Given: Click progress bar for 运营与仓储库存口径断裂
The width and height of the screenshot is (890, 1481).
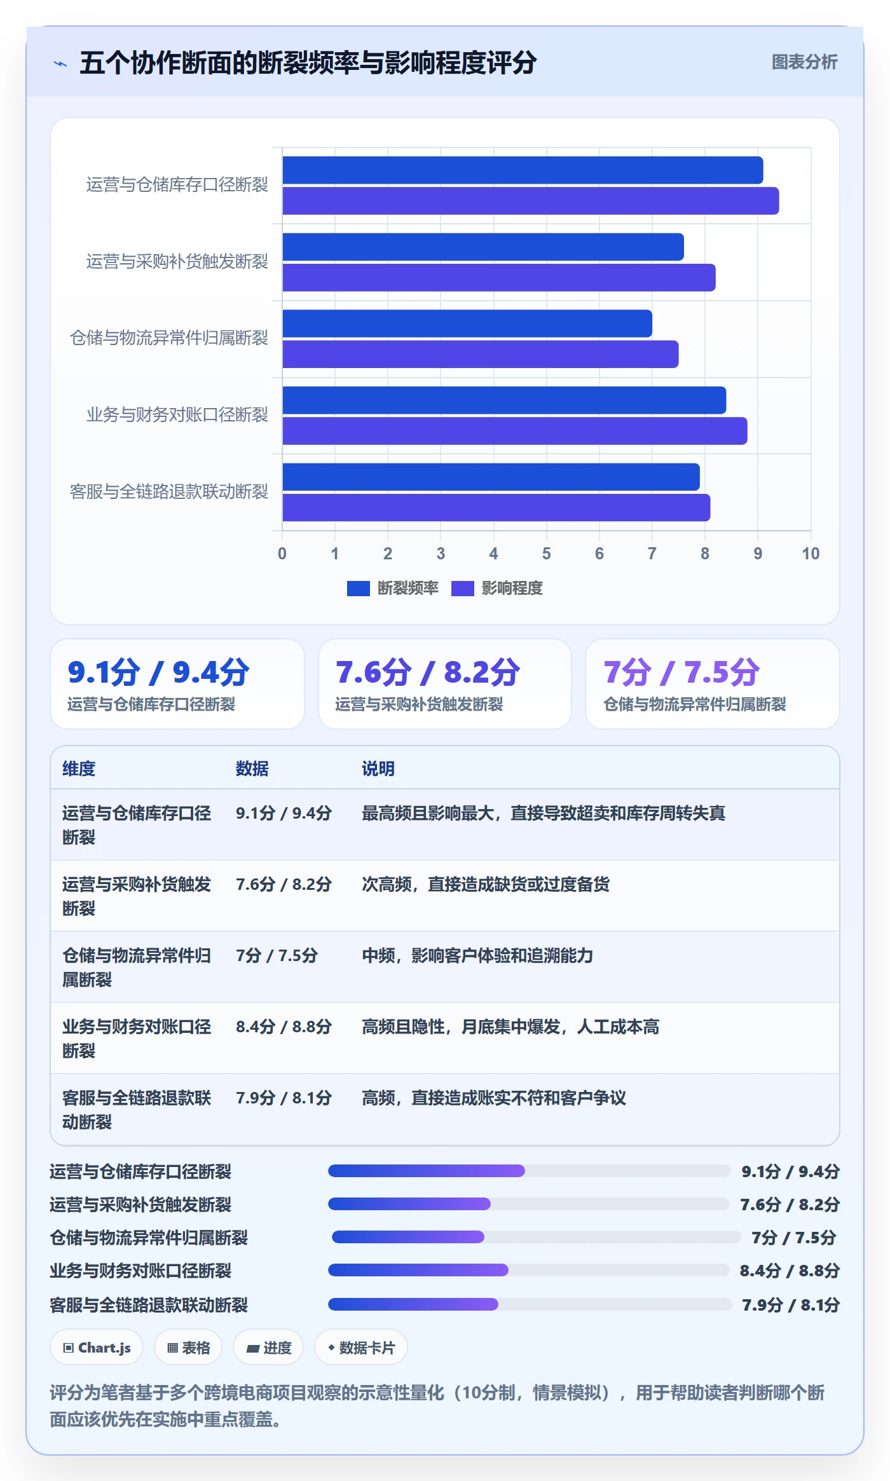Looking at the screenshot, I should (529, 1171).
